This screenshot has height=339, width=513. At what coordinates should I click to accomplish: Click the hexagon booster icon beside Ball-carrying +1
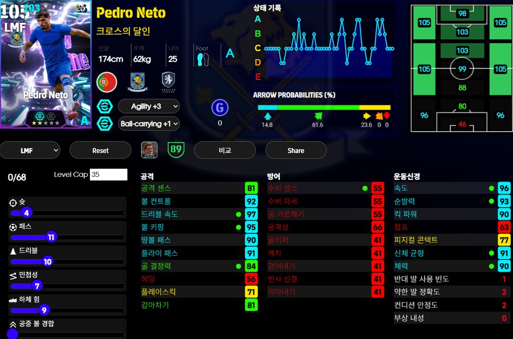coord(105,123)
